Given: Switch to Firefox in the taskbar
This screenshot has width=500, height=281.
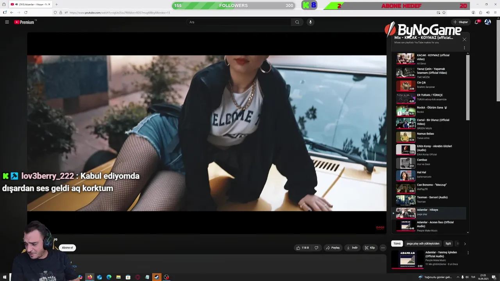Looking at the screenshot, I should pos(90,277).
